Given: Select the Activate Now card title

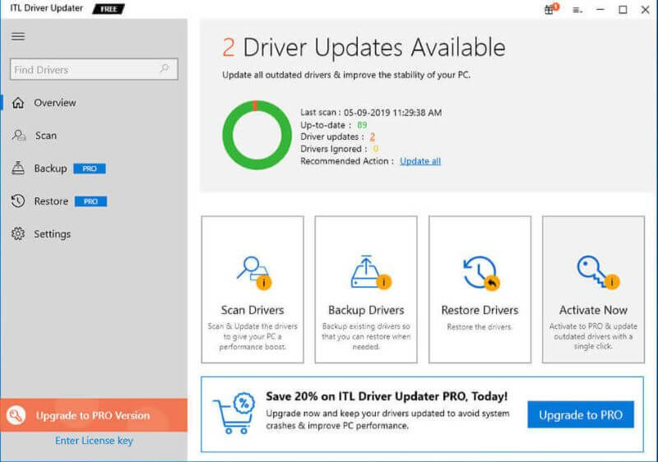Looking at the screenshot, I should click(x=593, y=310).
